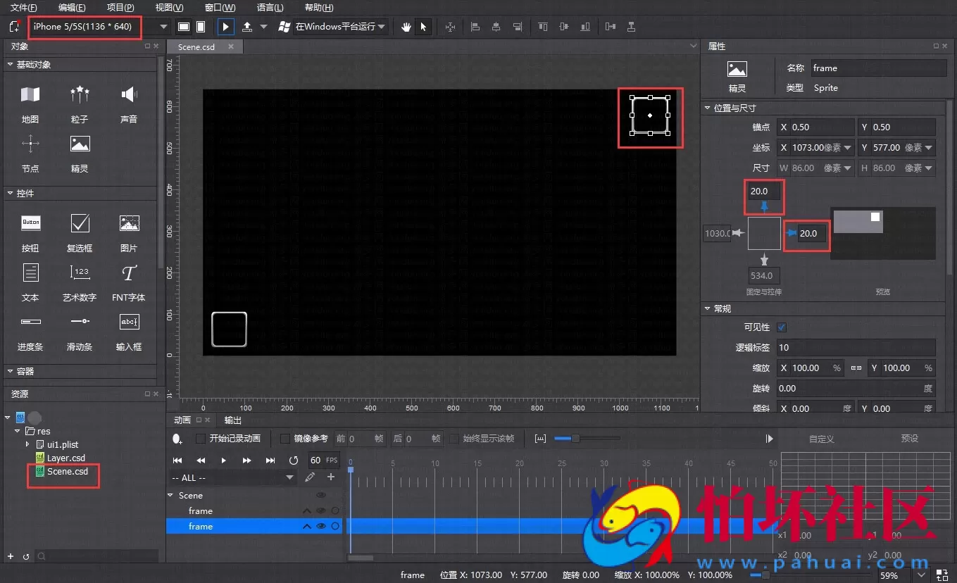Enable the 开始记录动画 recording checkbox
Image resolution: width=957 pixels, height=583 pixels.
(201, 438)
